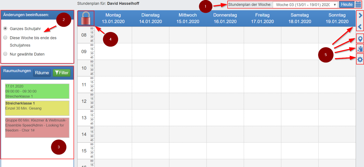This screenshot has width=364, height=167.
Task: Open the calendar date picker icon
Action: [x=358, y=5]
